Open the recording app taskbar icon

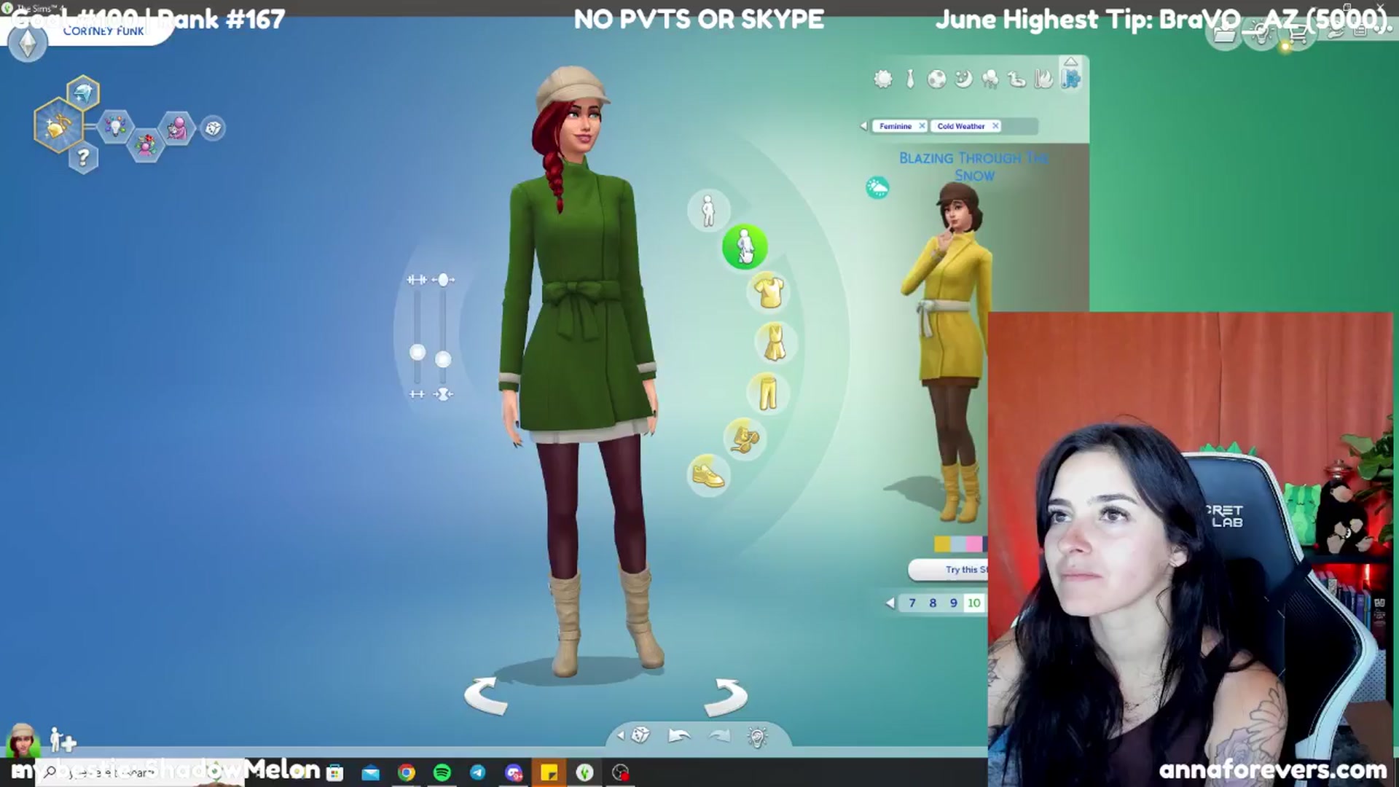(620, 772)
